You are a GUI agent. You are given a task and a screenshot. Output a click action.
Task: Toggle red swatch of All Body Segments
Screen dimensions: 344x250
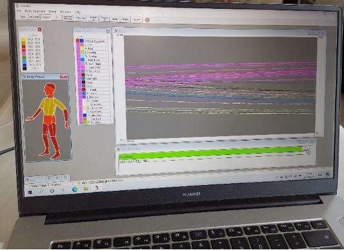point(78,40)
